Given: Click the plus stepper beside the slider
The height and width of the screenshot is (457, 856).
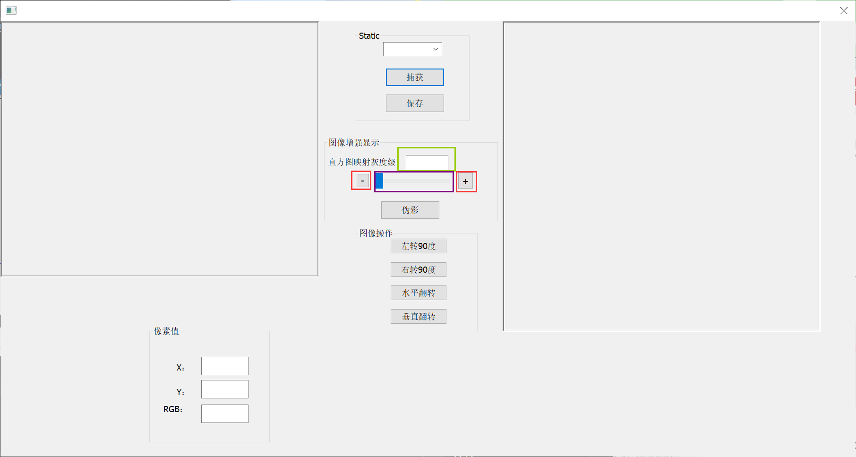Looking at the screenshot, I should click(x=465, y=181).
